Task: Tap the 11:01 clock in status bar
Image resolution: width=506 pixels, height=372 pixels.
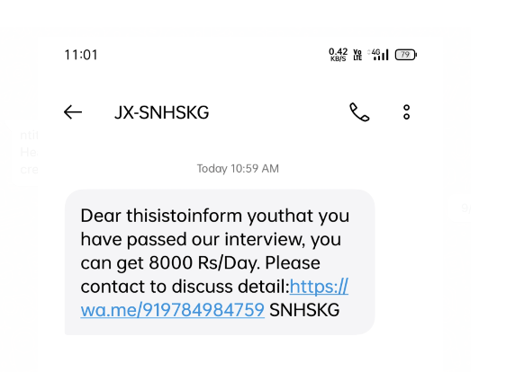Action: click(x=81, y=55)
